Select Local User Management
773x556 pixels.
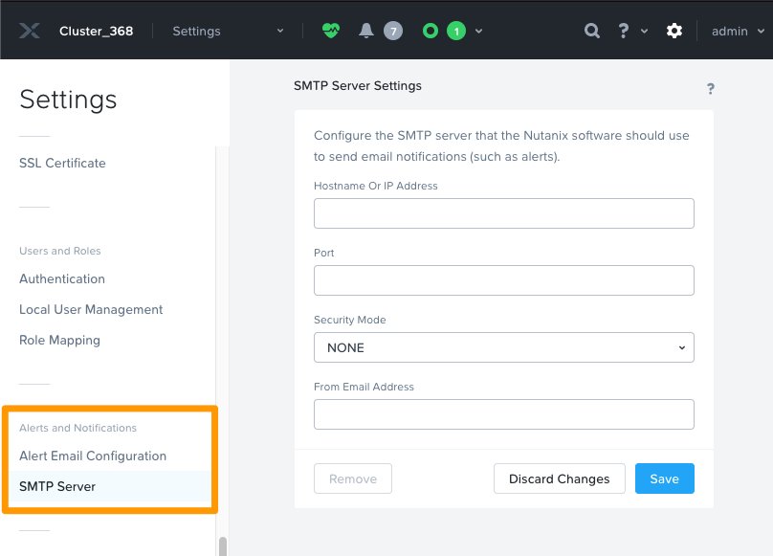(x=91, y=309)
